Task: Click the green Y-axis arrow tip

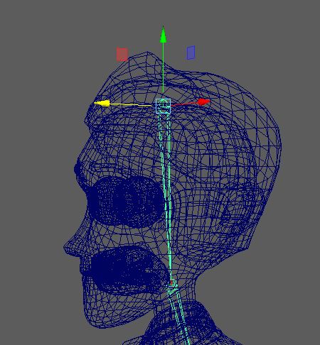Action: coord(163,35)
